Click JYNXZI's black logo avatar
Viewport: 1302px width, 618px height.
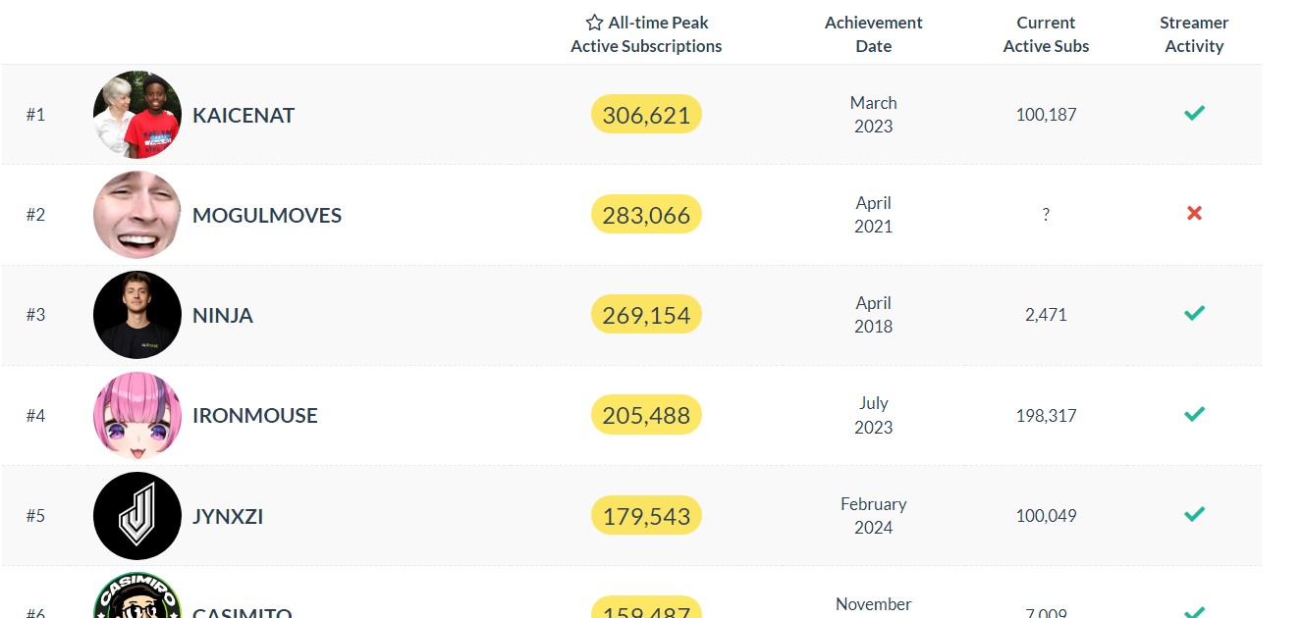click(x=137, y=516)
